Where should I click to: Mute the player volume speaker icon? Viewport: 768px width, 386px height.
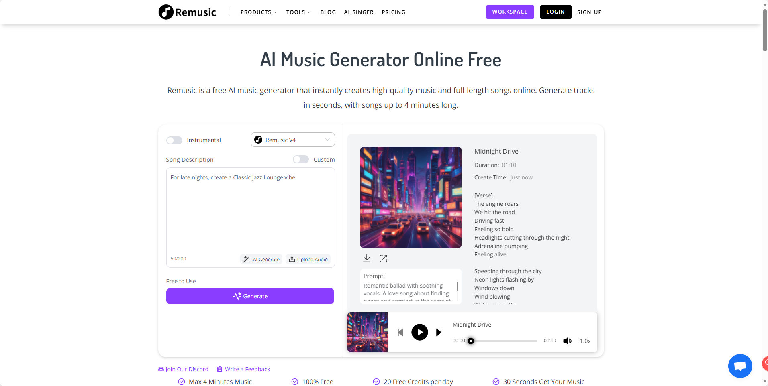point(567,341)
